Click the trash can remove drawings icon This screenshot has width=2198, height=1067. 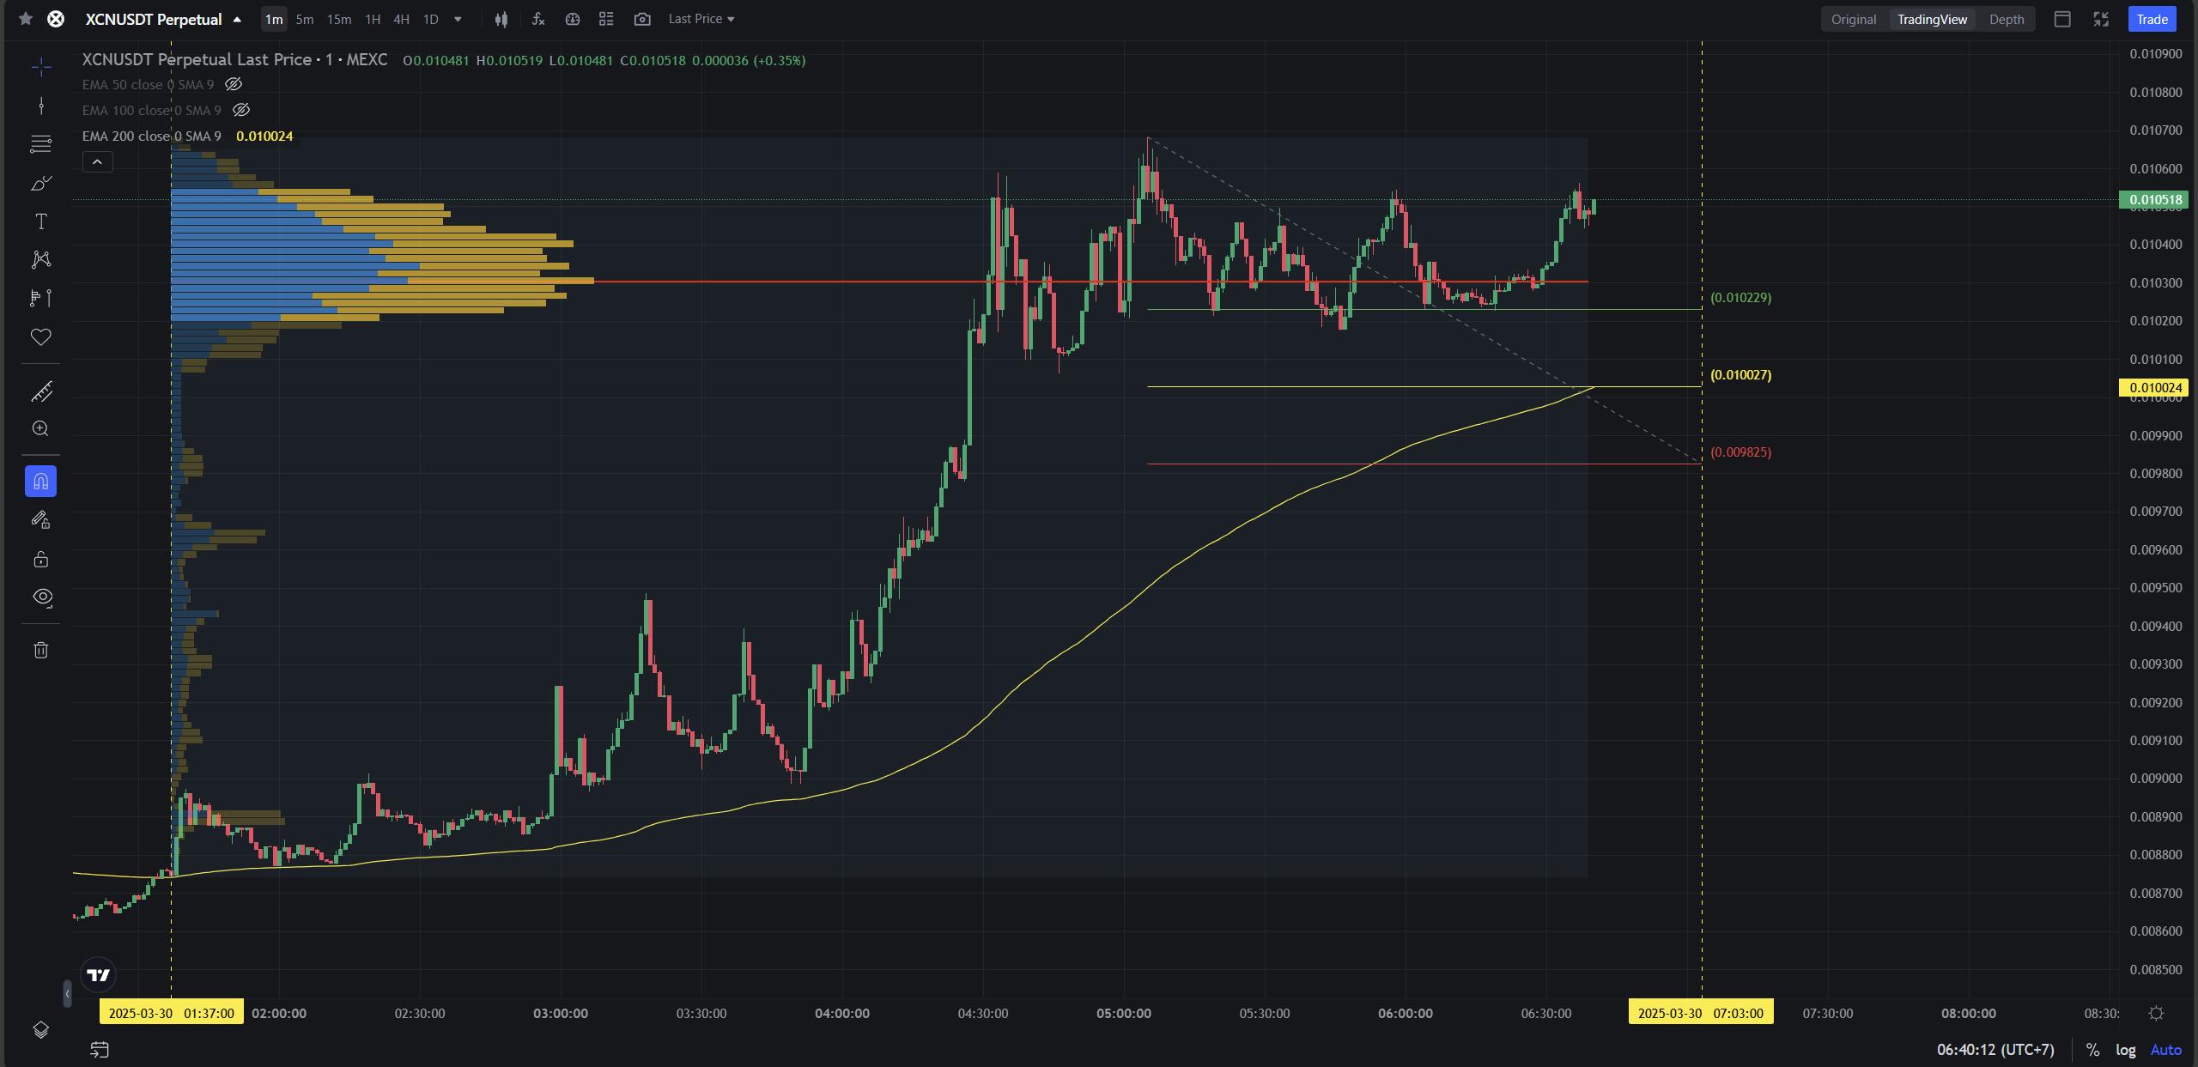coord(40,650)
